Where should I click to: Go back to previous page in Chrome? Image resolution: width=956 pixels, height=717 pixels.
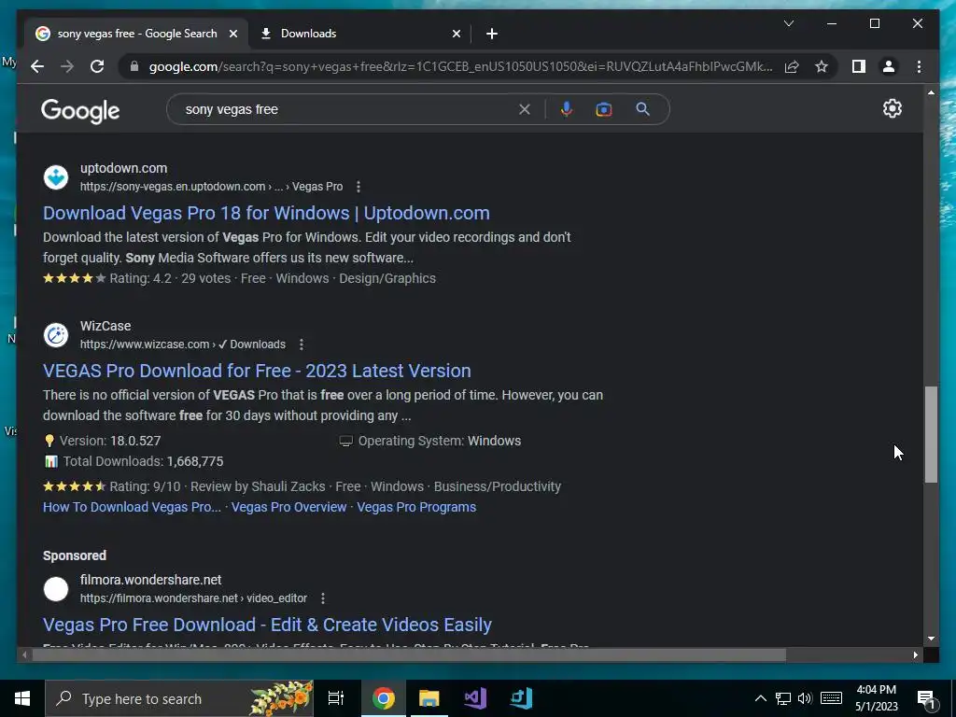(37, 66)
